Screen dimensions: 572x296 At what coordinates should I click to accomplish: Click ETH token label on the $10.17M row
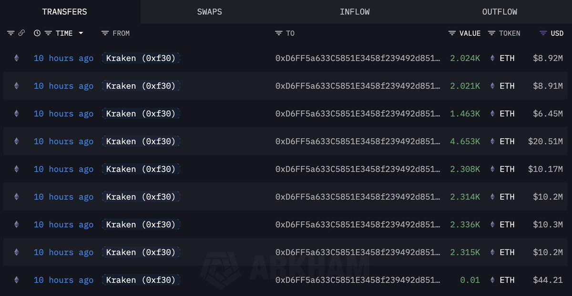click(507, 169)
